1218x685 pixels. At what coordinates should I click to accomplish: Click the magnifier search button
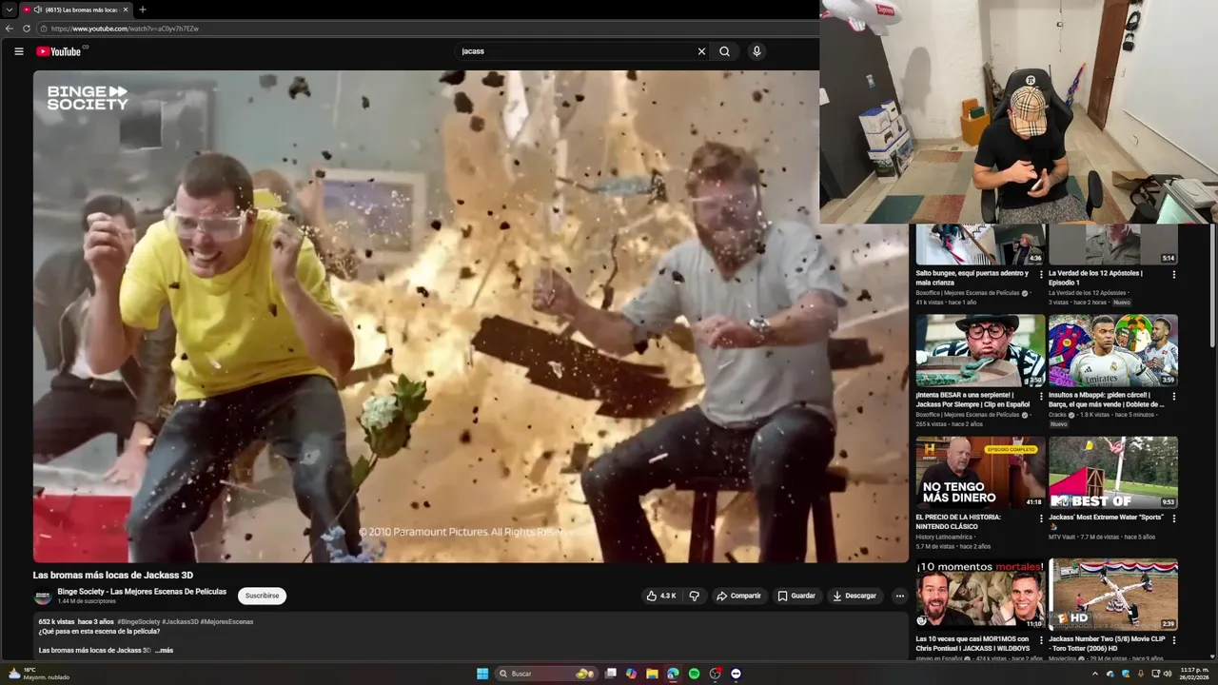724,51
